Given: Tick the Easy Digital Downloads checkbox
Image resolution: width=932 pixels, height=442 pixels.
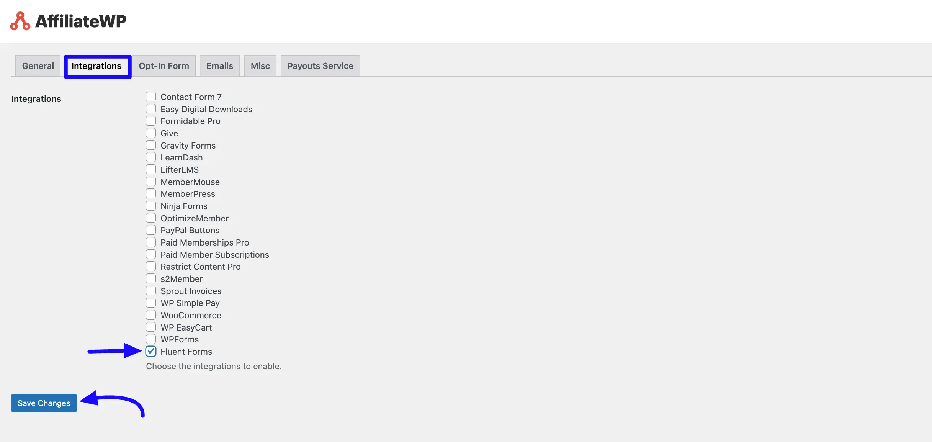Looking at the screenshot, I should (151, 109).
